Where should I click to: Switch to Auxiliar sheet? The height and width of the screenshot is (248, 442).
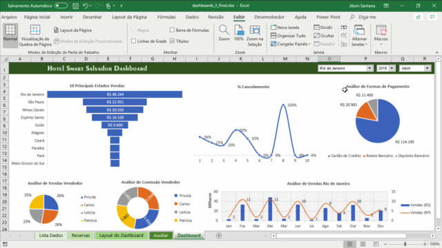click(x=161, y=236)
